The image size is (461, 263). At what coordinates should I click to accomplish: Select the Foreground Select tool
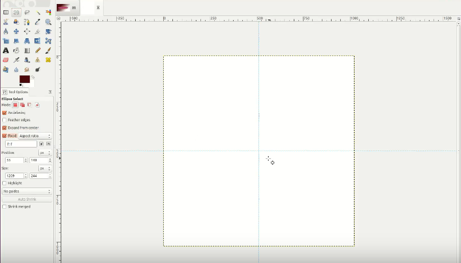click(16, 22)
